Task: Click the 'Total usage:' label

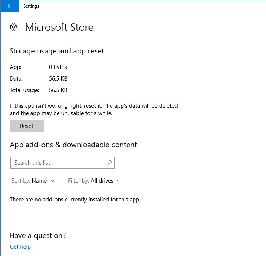Action: [24, 90]
